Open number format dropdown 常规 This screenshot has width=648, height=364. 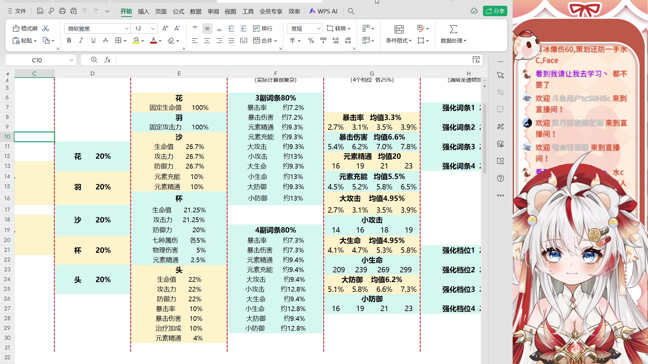coord(319,29)
